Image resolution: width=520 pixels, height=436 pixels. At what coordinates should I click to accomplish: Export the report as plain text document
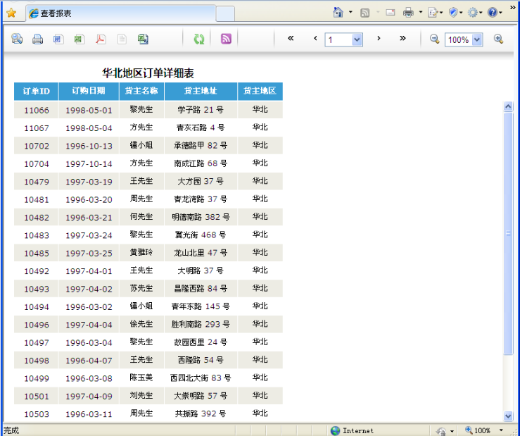click(122, 39)
